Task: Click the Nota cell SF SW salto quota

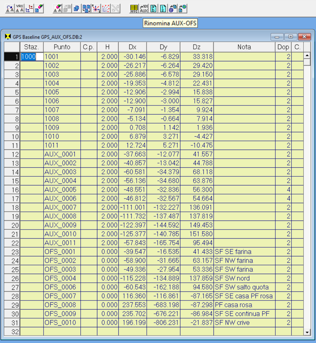Action: pyautogui.click(x=244, y=287)
